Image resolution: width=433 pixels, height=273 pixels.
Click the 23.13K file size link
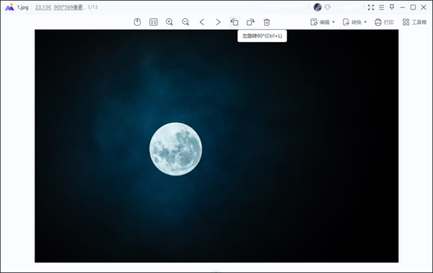pyautogui.click(x=43, y=7)
